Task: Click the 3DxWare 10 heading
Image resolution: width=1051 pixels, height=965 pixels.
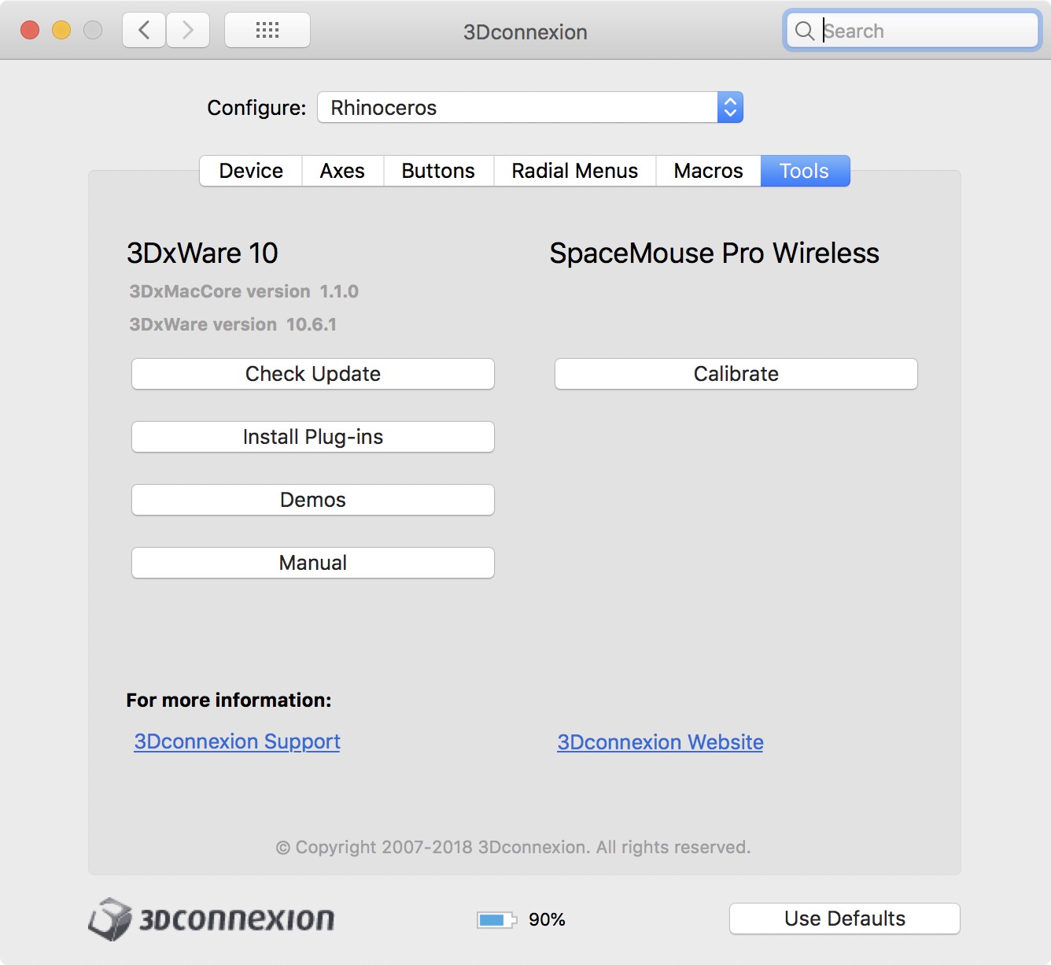Action: tap(202, 253)
